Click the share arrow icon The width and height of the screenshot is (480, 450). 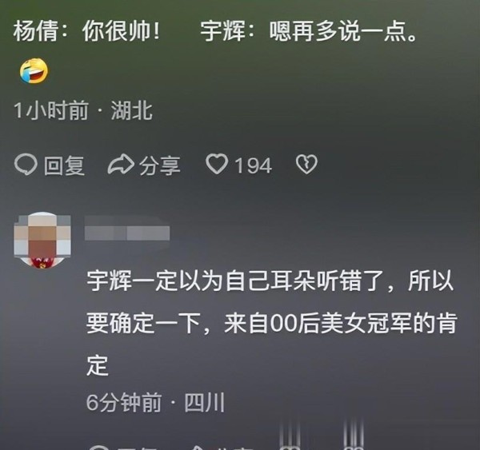pos(121,165)
